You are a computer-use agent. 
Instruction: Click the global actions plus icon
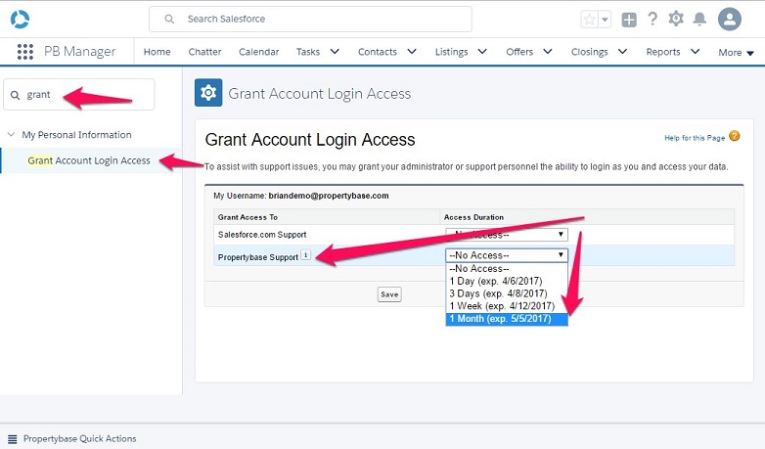(x=629, y=20)
